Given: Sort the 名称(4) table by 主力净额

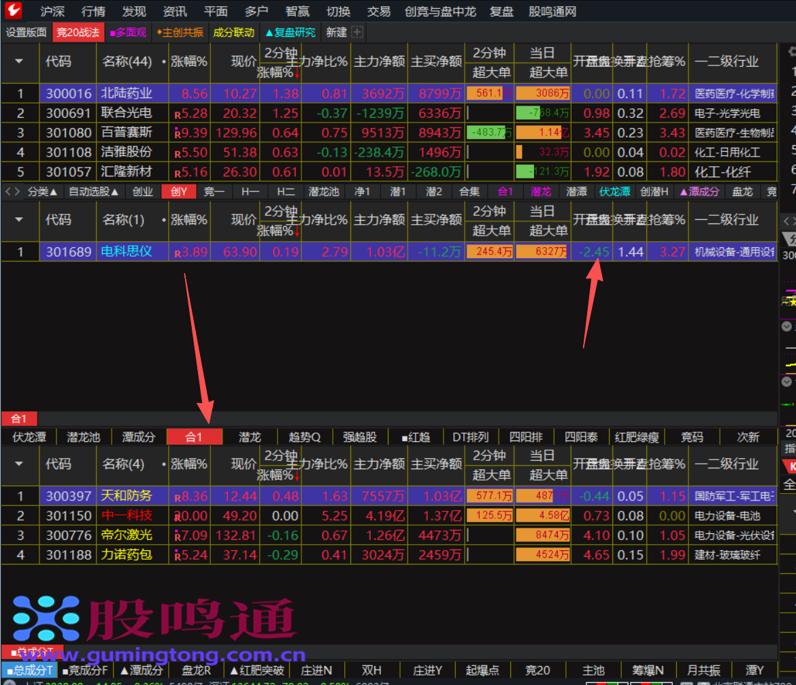Looking at the screenshot, I should click(379, 464).
